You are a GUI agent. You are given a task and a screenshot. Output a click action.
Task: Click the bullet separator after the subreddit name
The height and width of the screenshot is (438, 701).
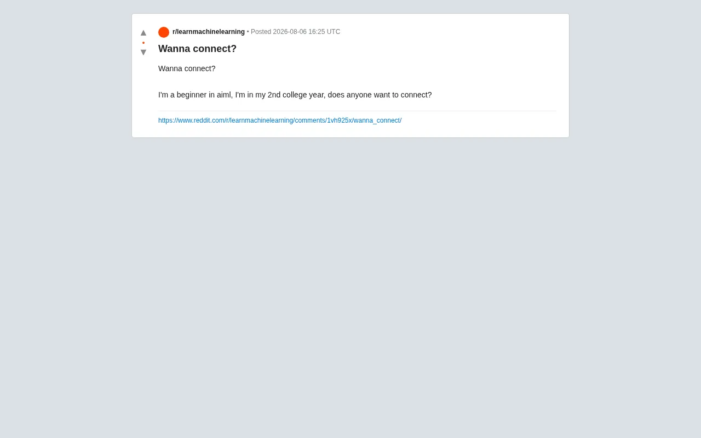(248, 32)
